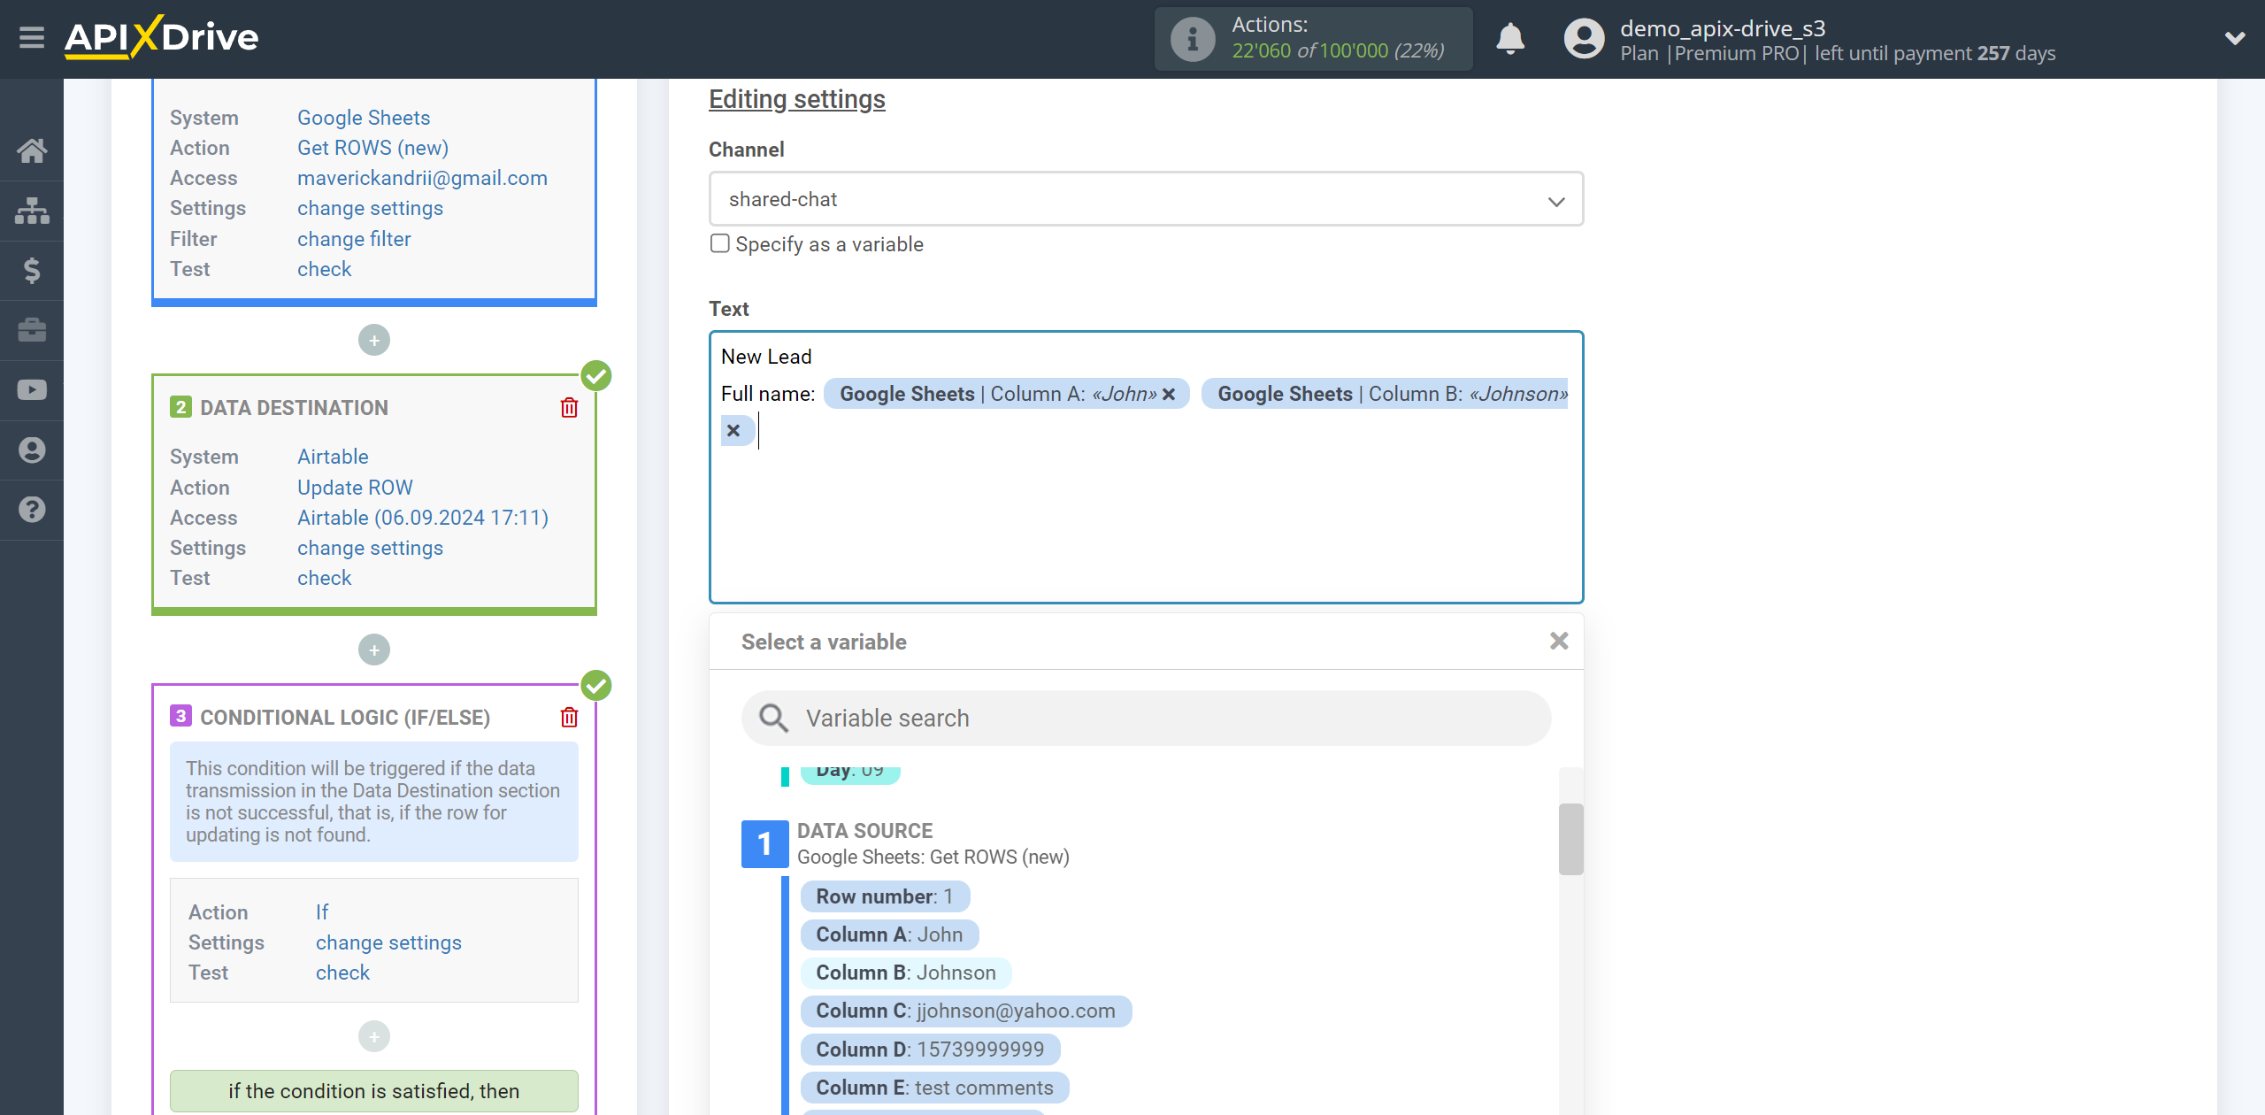This screenshot has height=1115, width=2265.
Task: Open the home dashboard sidebar icon
Action: coord(32,150)
